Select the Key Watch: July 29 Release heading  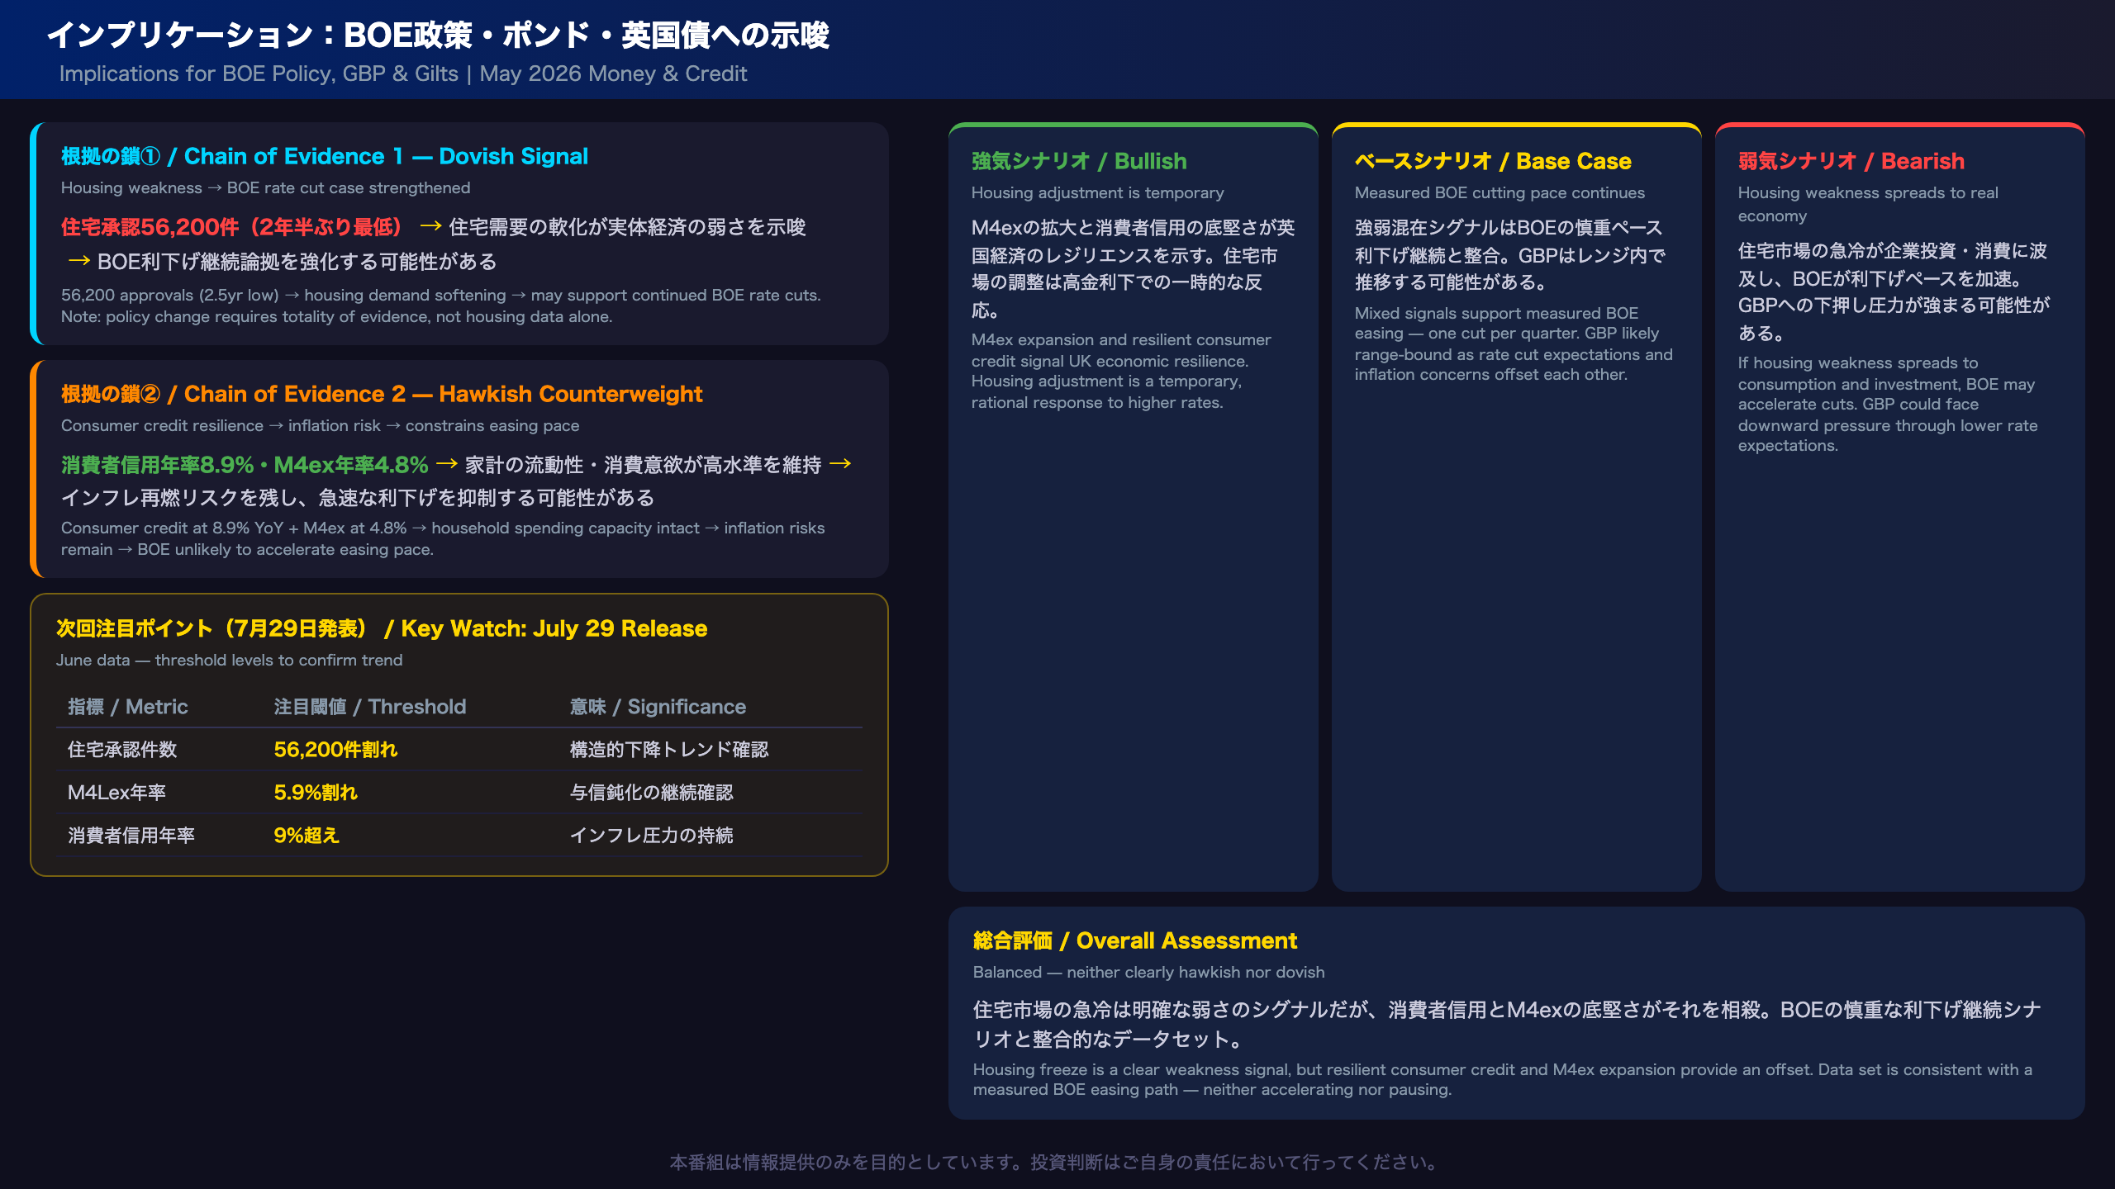coord(382,628)
